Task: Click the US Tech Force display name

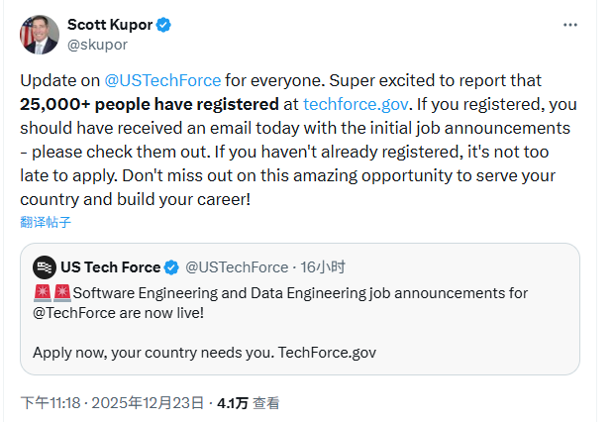Action: [110, 266]
